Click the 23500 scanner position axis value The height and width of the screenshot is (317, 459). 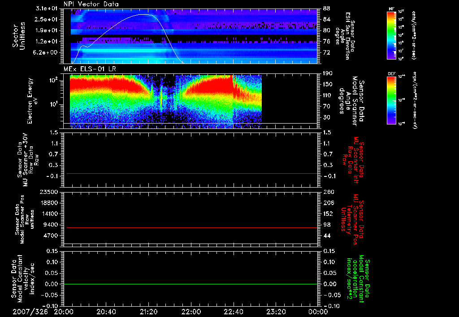[x=49, y=192]
